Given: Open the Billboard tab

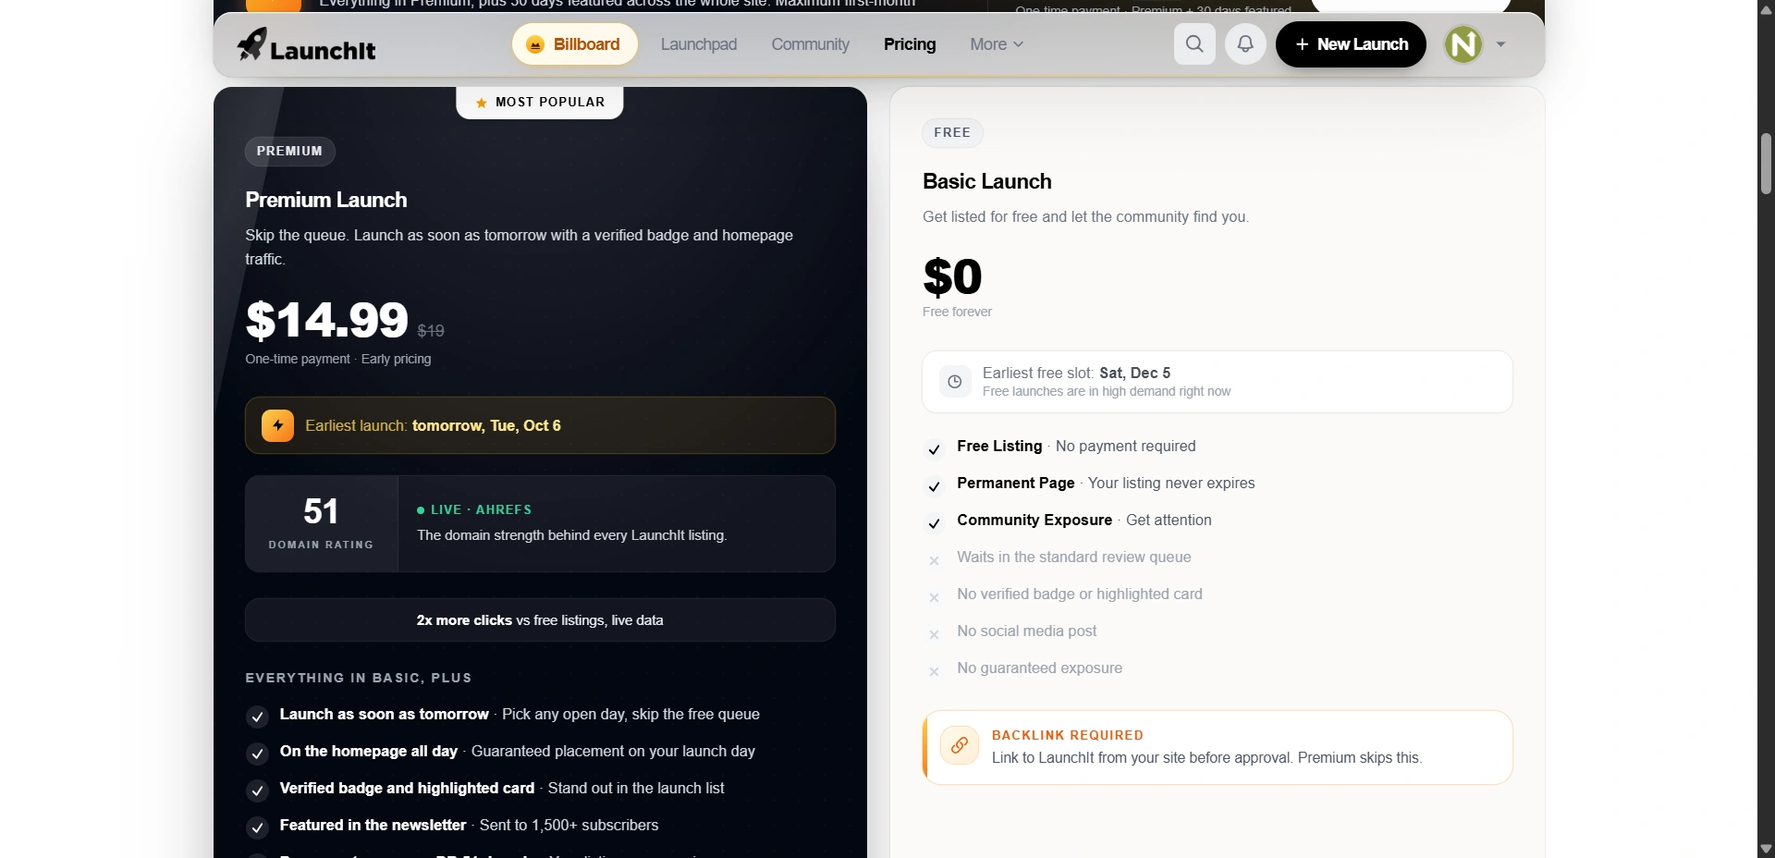Looking at the screenshot, I should click(574, 44).
